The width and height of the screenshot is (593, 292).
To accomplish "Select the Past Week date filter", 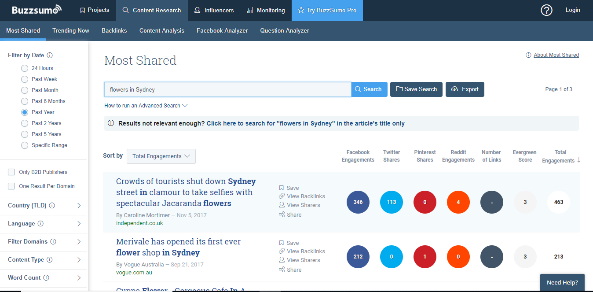I will (x=25, y=79).
